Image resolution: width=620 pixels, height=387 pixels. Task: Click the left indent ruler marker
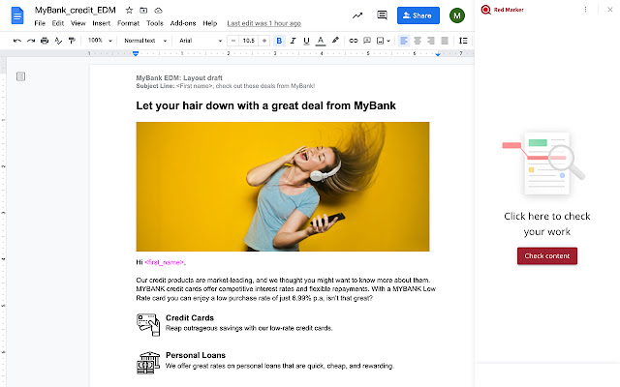136,53
